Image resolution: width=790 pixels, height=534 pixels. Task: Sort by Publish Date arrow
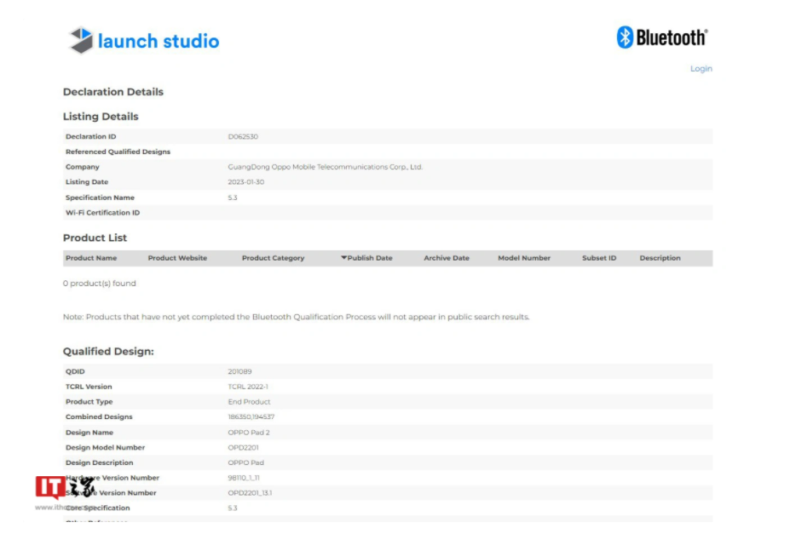point(343,258)
